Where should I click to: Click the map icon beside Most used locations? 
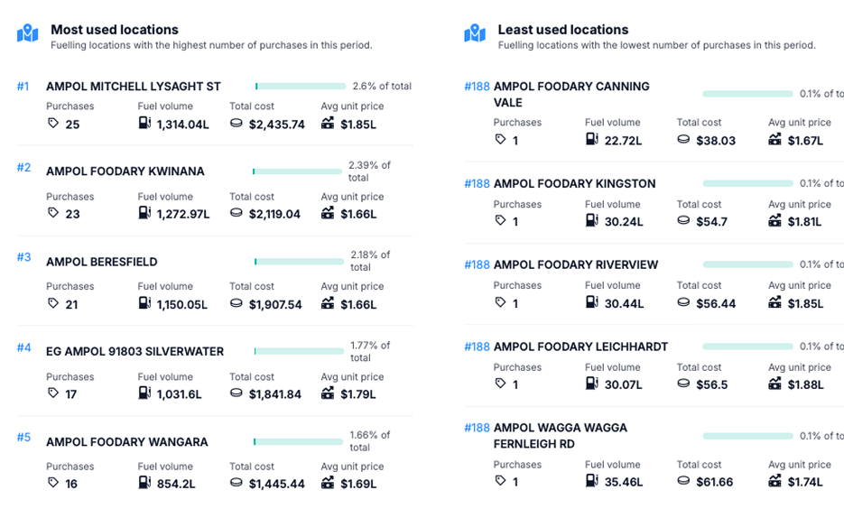28,33
